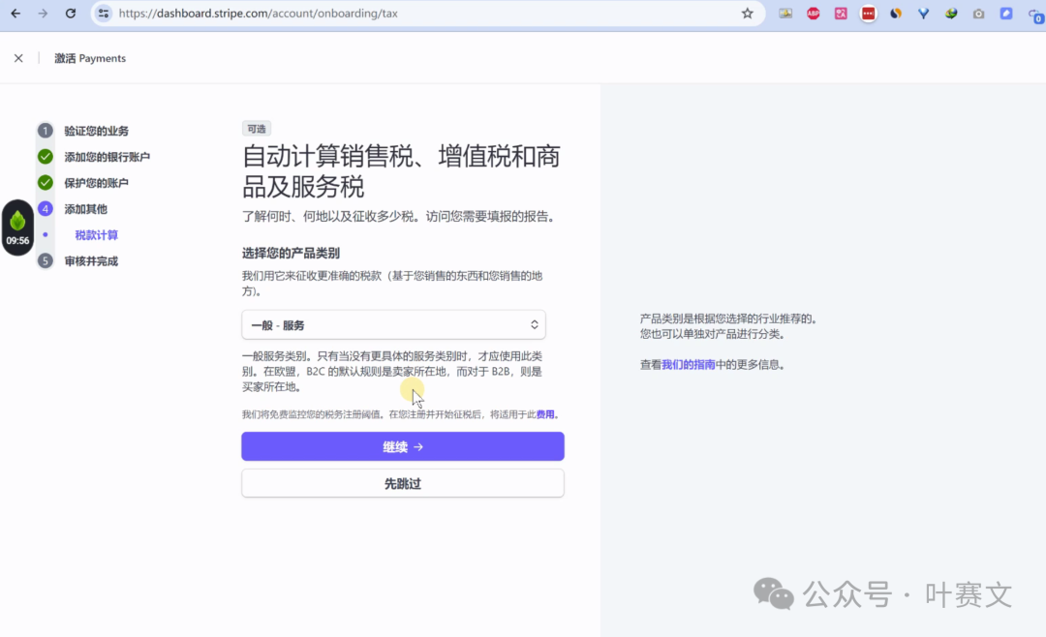Click the camera screenshot extension icon
Image resolution: width=1046 pixels, height=637 pixels.
[979, 14]
